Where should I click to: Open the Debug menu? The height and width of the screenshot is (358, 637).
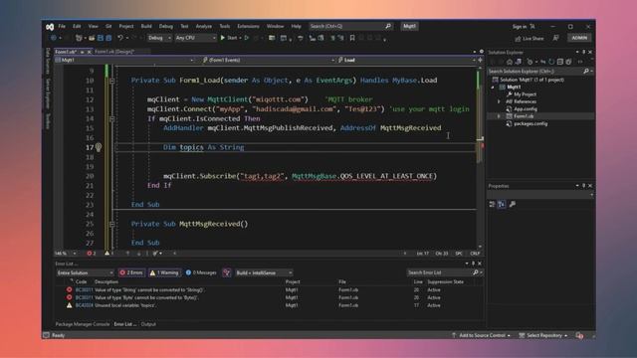(166, 26)
